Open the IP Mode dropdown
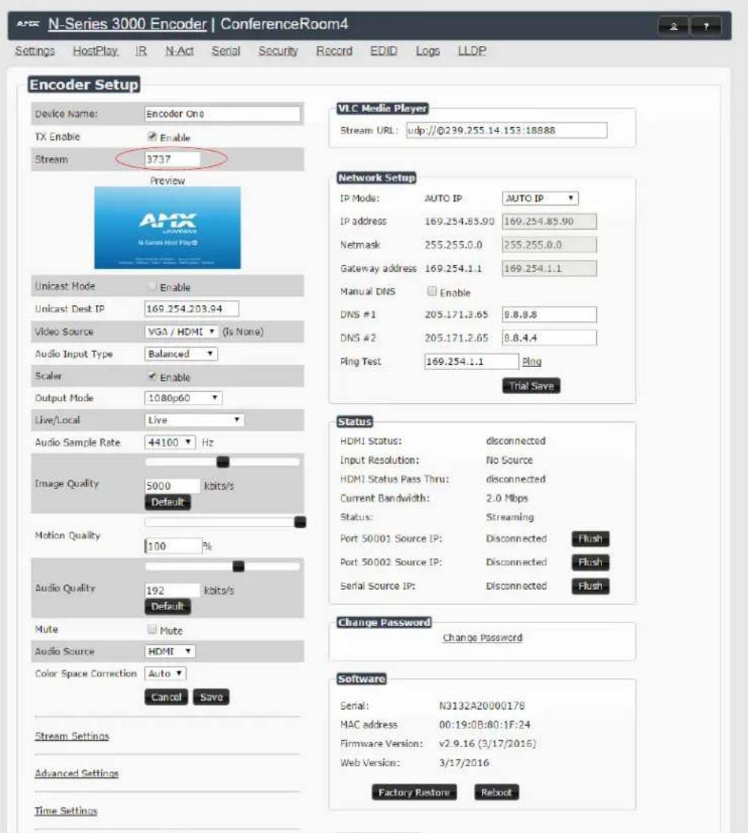 (540, 198)
